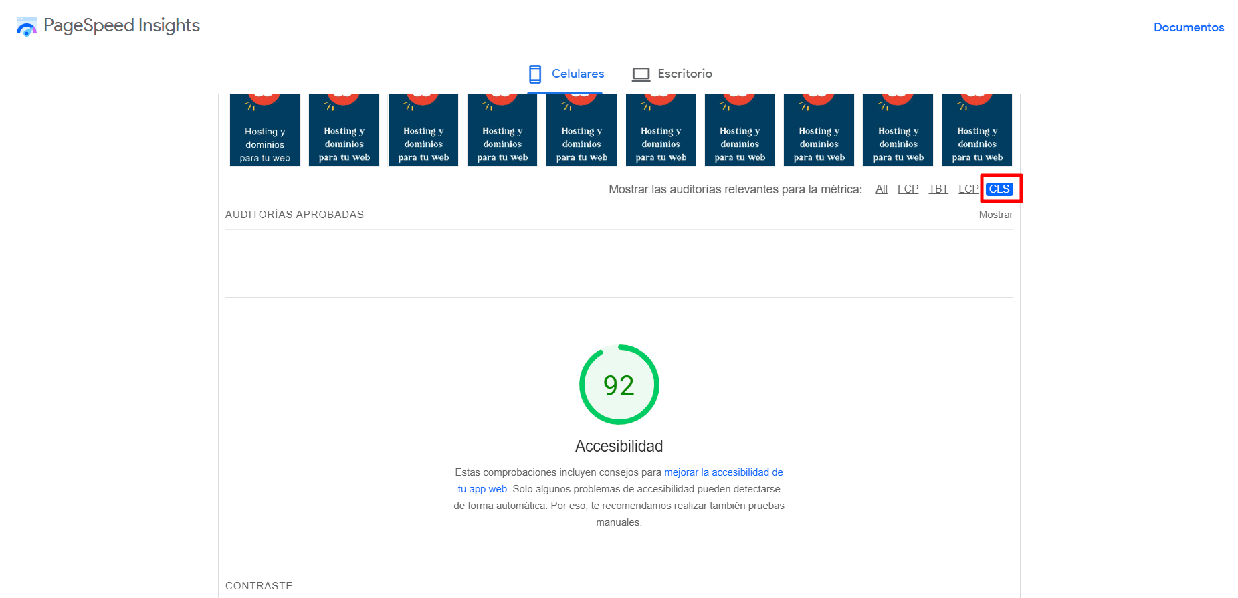This screenshot has height=598, width=1238.
Task: Select the All metric filter
Action: click(x=882, y=189)
